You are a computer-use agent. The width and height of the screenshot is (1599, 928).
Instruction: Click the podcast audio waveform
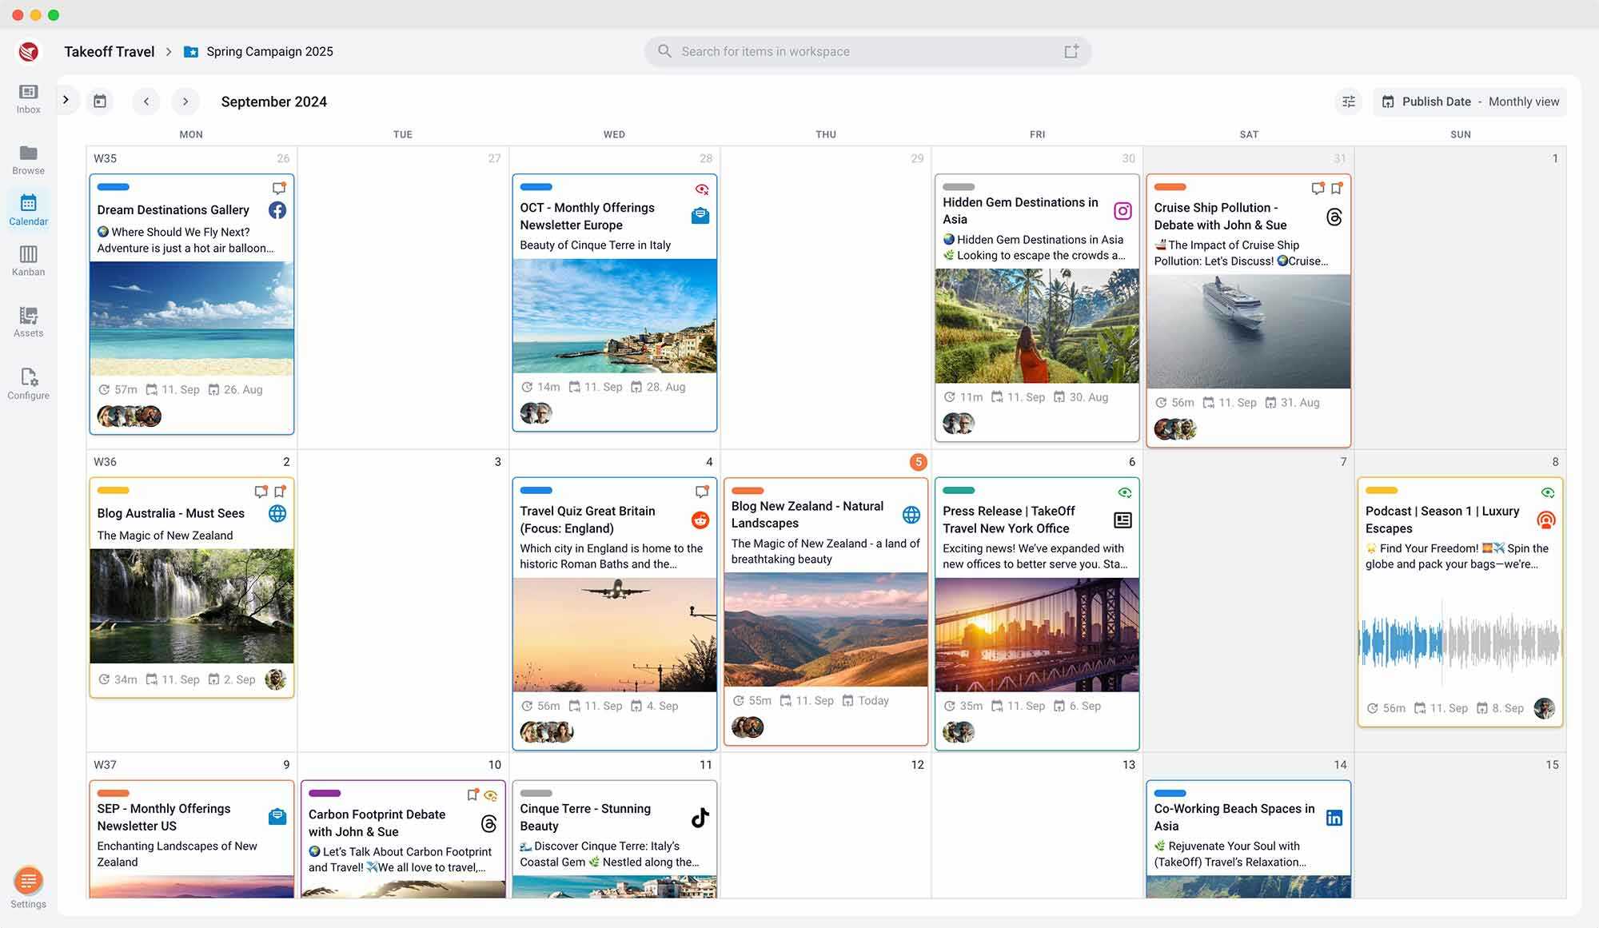[1459, 641]
